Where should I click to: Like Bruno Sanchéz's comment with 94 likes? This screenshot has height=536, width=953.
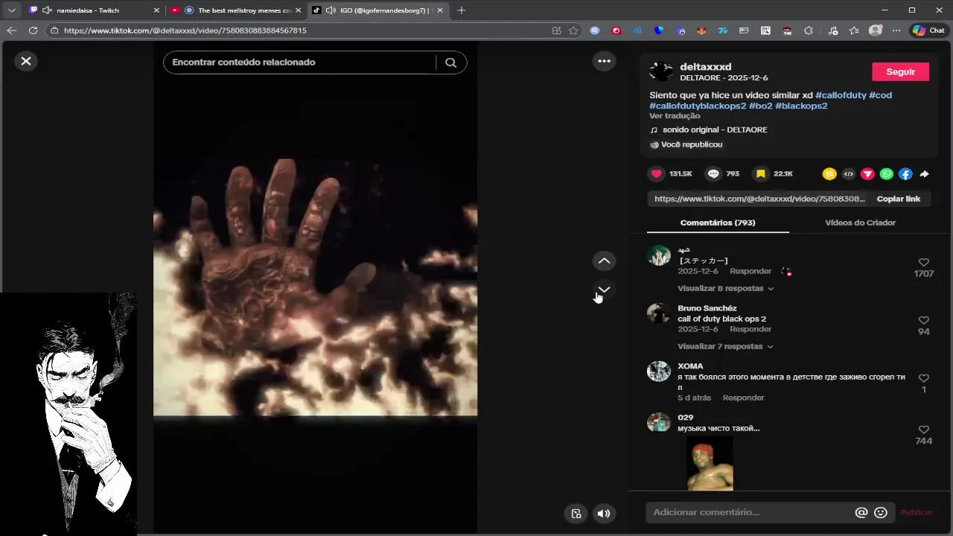[x=923, y=321]
